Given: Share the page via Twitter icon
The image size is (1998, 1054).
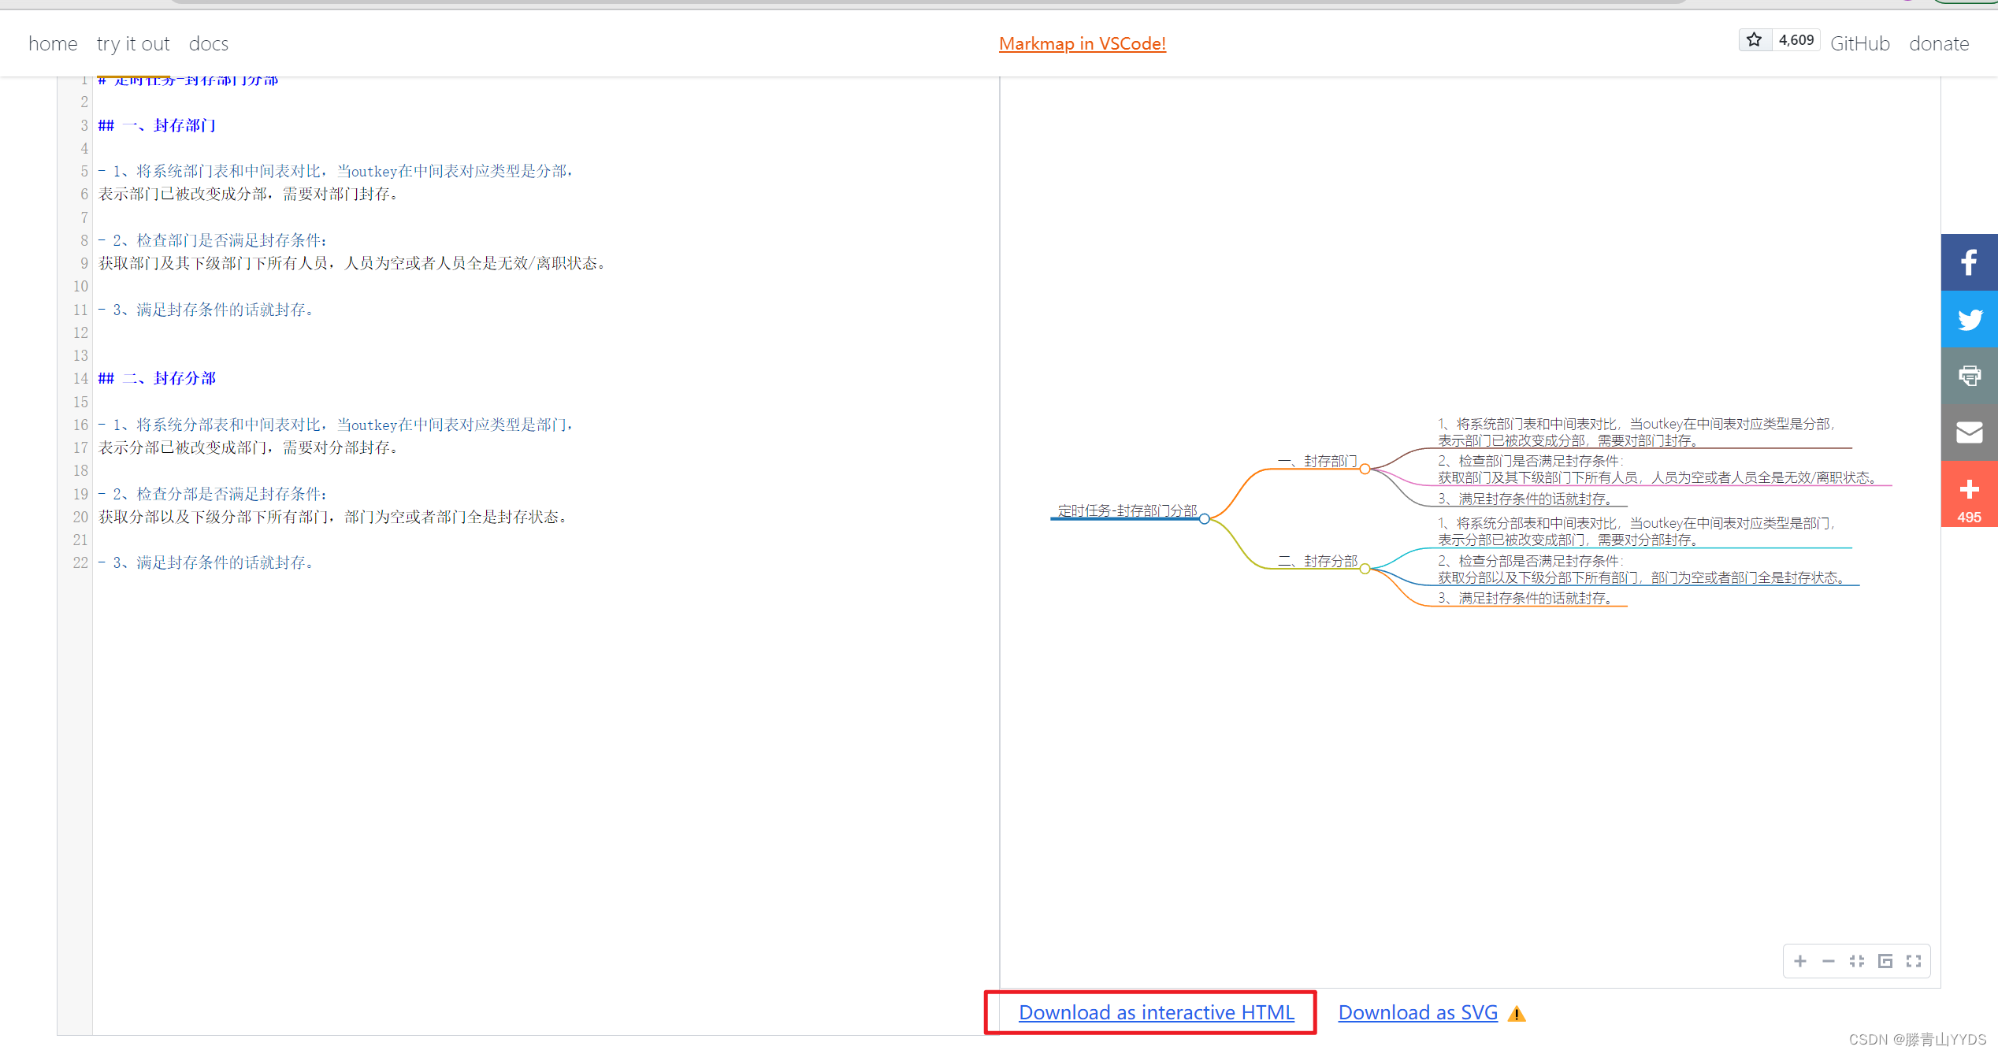Looking at the screenshot, I should (1969, 319).
